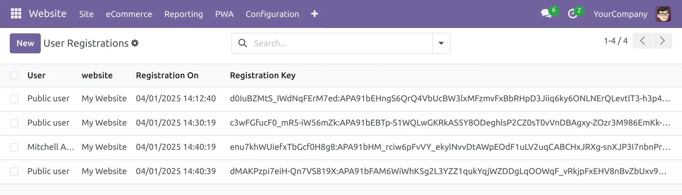Sort by Registration On column header
This screenshot has height=195, width=682.
click(x=167, y=76)
